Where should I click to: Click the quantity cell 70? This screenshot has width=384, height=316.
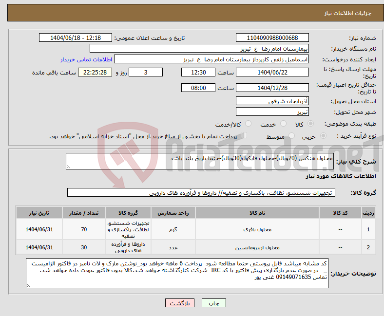pyautogui.click(x=84, y=229)
